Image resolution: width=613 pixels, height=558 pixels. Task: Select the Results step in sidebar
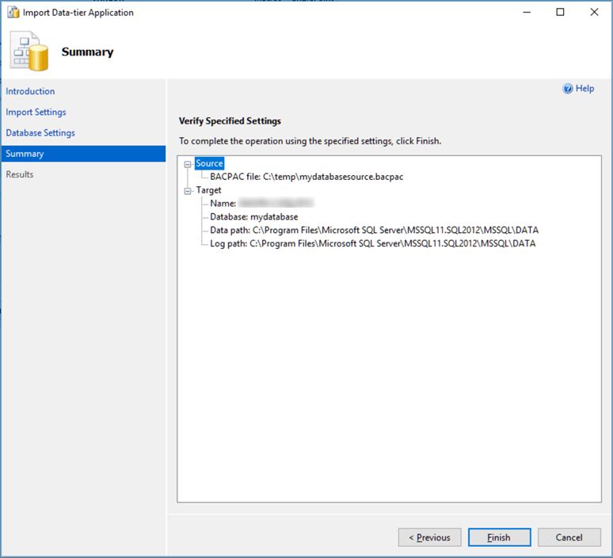click(20, 174)
